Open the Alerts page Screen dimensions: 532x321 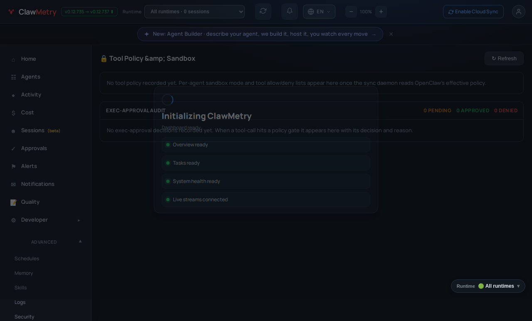click(46, 166)
